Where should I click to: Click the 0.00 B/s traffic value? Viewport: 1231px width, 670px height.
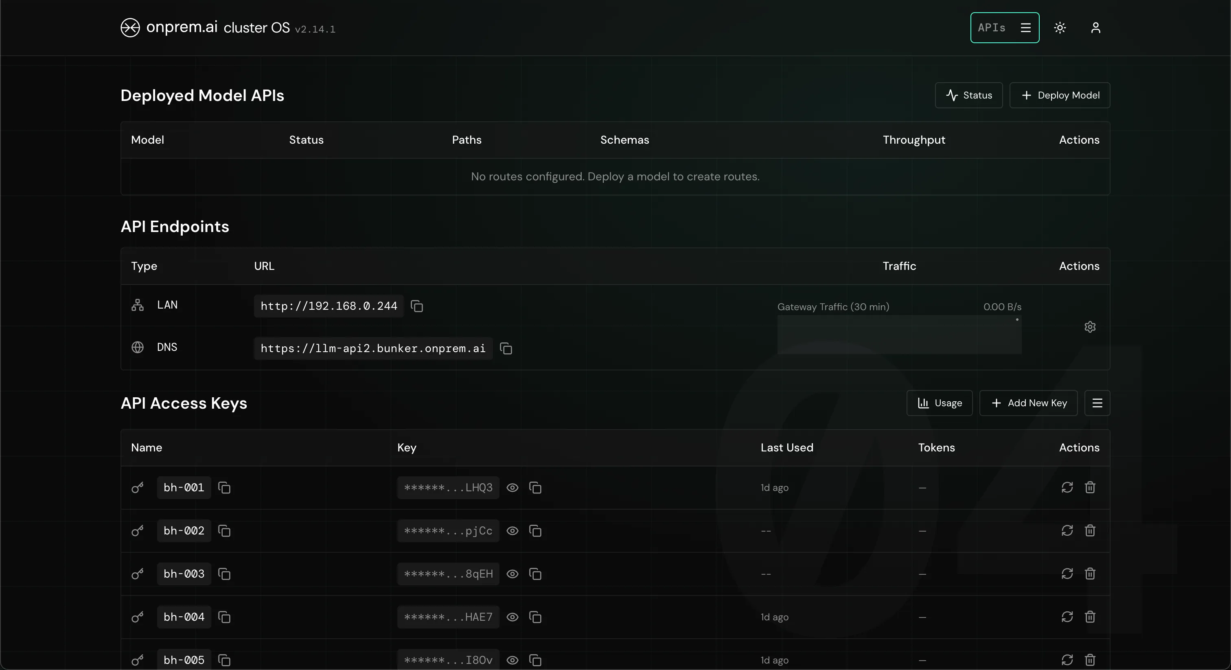tap(1002, 307)
